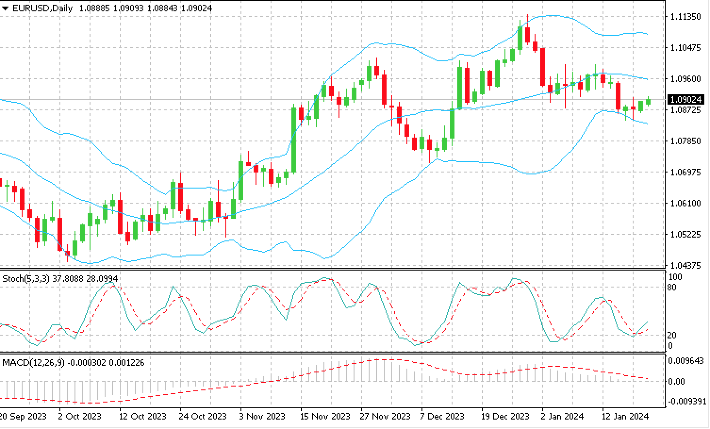Click the Stochastic 80 level label
This screenshot has width=710, height=429.
pos(672,287)
